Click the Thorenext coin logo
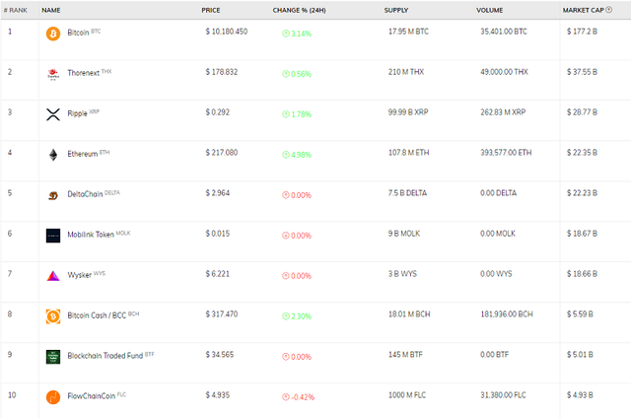The height and width of the screenshot is (418, 631). (53, 74)
